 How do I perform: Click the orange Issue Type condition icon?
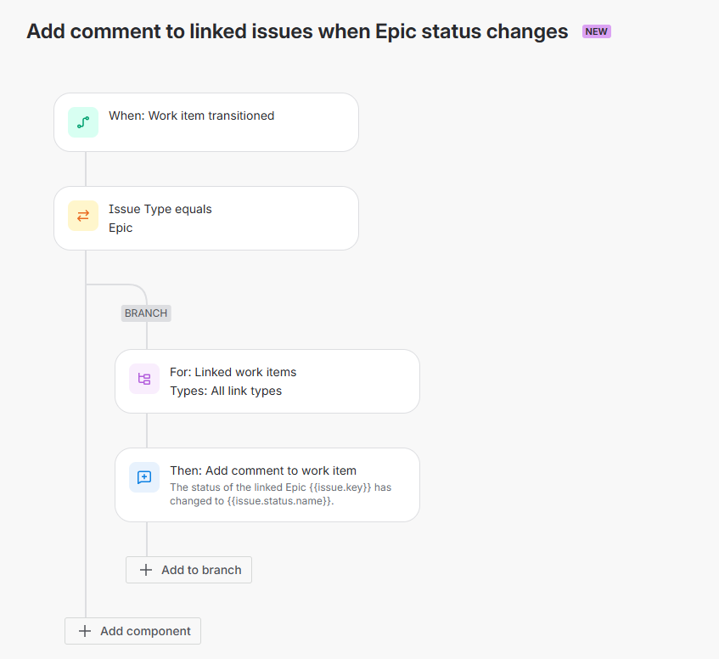[83, 217]
